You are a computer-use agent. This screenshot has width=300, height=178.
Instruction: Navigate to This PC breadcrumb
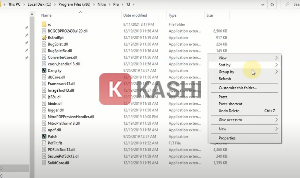14,4
